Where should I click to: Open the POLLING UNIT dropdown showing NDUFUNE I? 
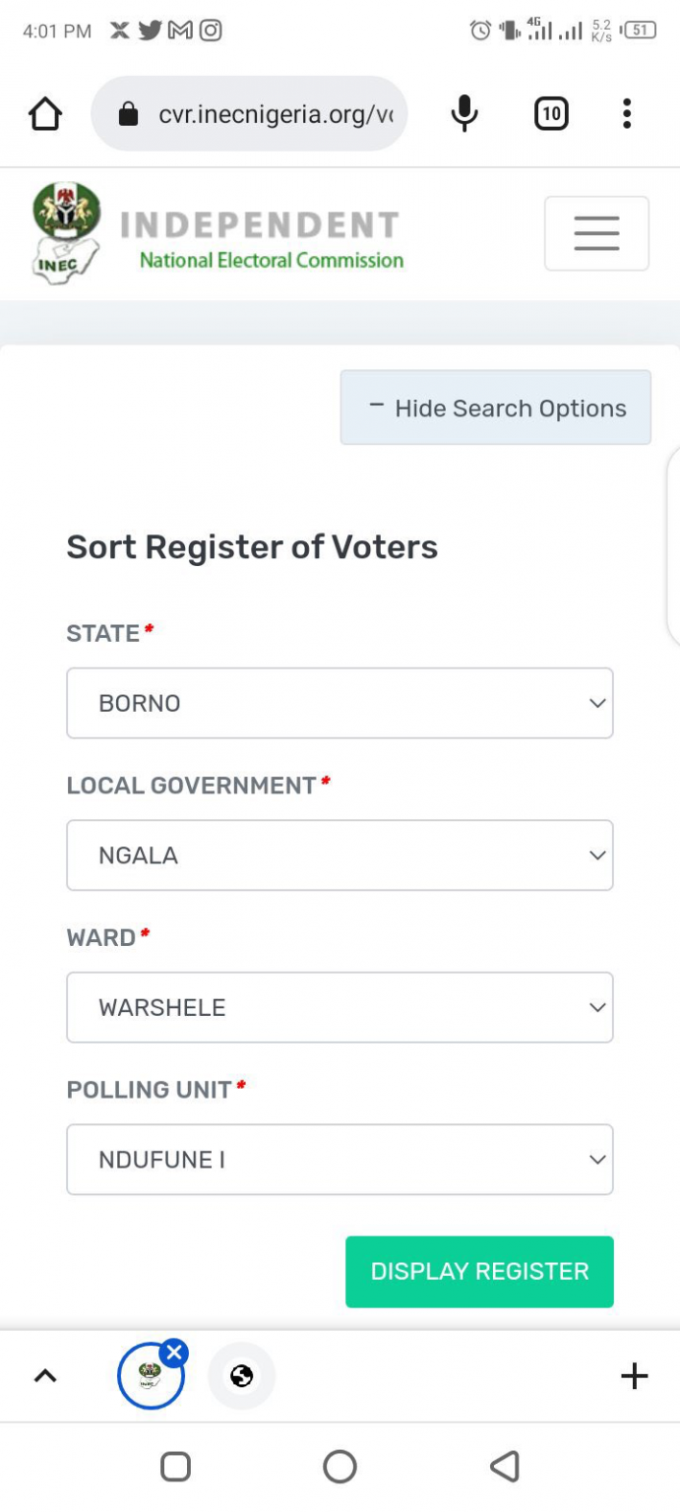pos(340,1160)
